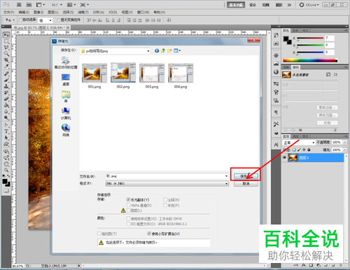Open the Info panel icon in the dock
350x270 pixels.
(x=276, y=72)
